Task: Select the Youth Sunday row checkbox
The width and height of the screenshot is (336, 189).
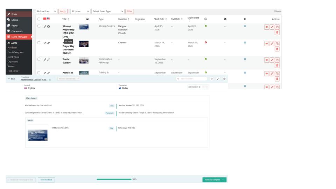Action: [39, 59]
